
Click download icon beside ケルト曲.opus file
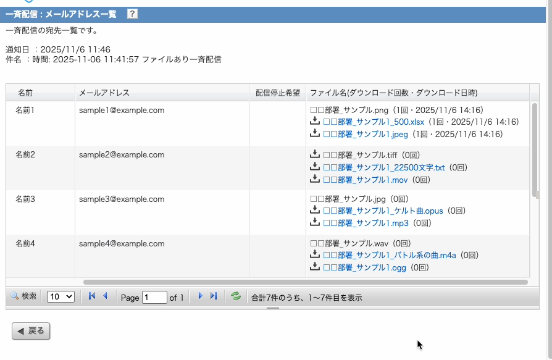(x=315, y=211)
